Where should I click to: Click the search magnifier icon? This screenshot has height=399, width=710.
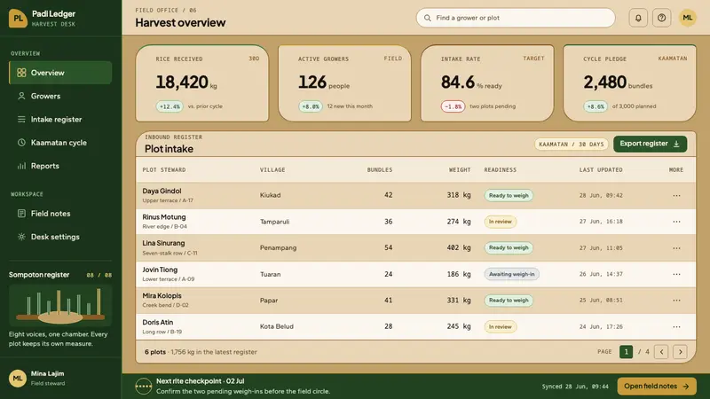[427, 18]
